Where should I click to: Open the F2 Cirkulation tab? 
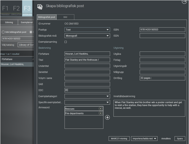[x=16, y=8]
